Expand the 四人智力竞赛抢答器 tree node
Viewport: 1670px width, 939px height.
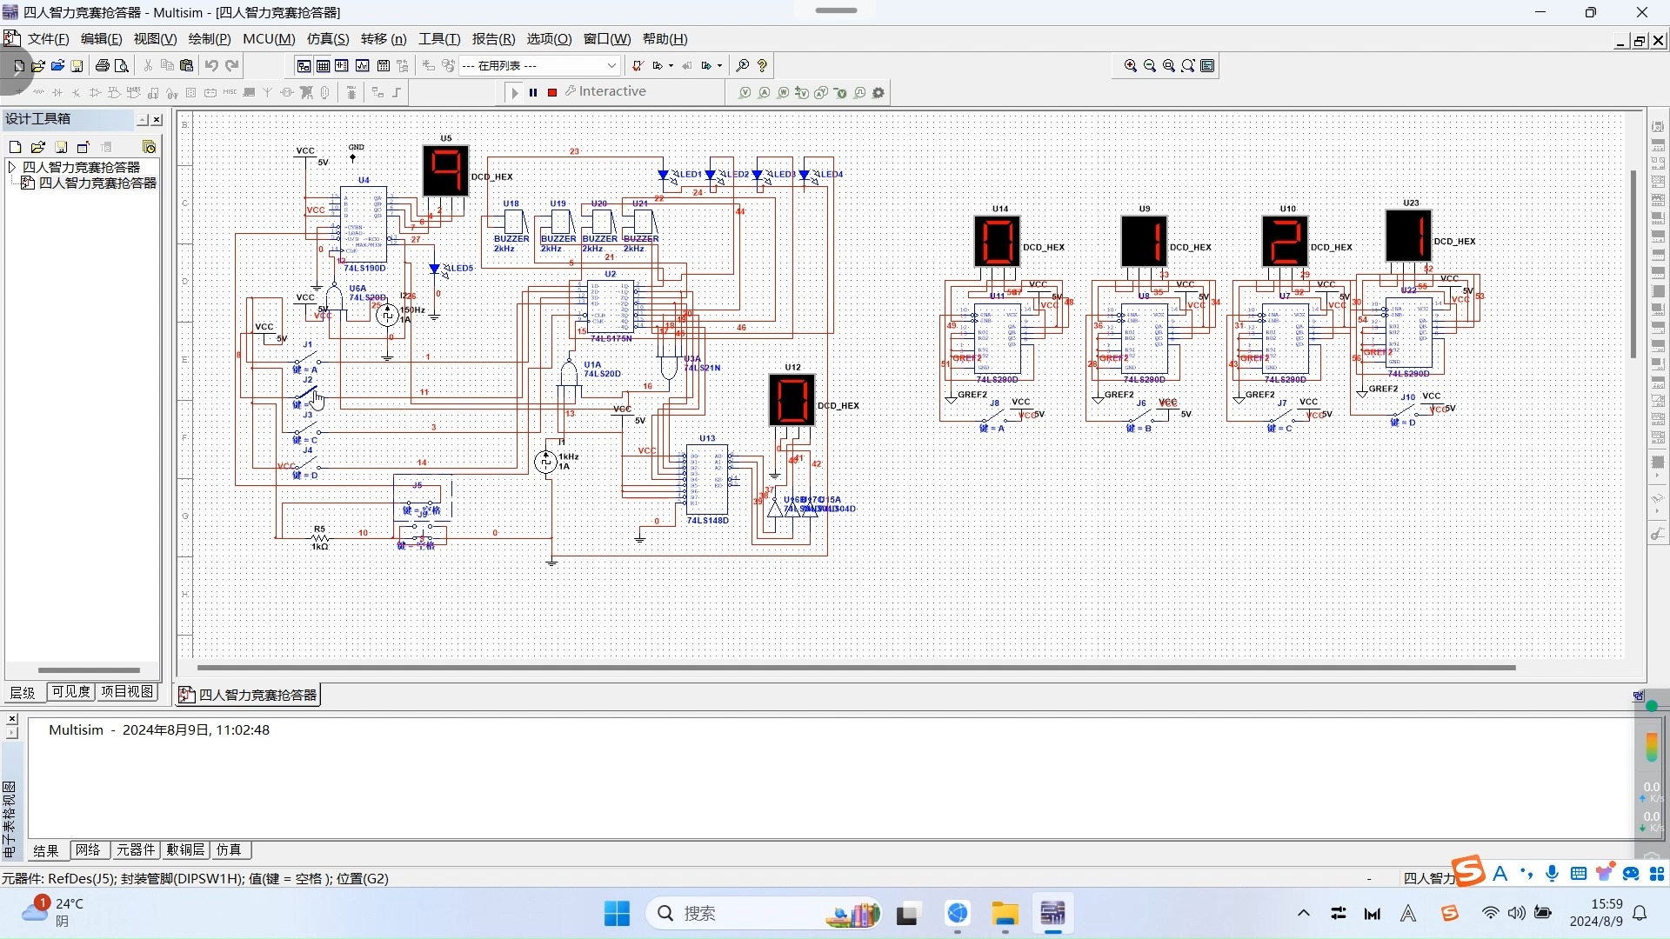pos(12,167)
